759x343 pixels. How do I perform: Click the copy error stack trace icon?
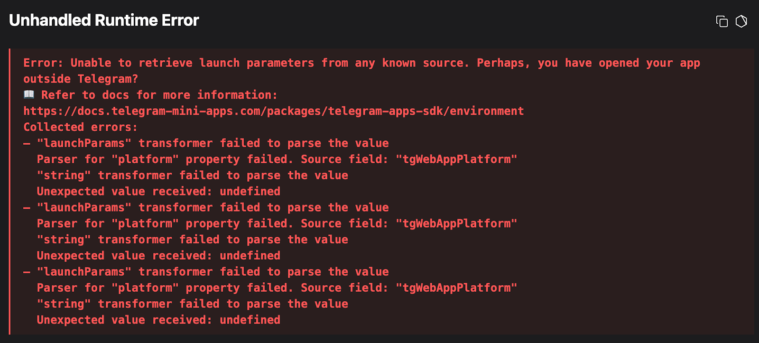(x=722, y=21)
